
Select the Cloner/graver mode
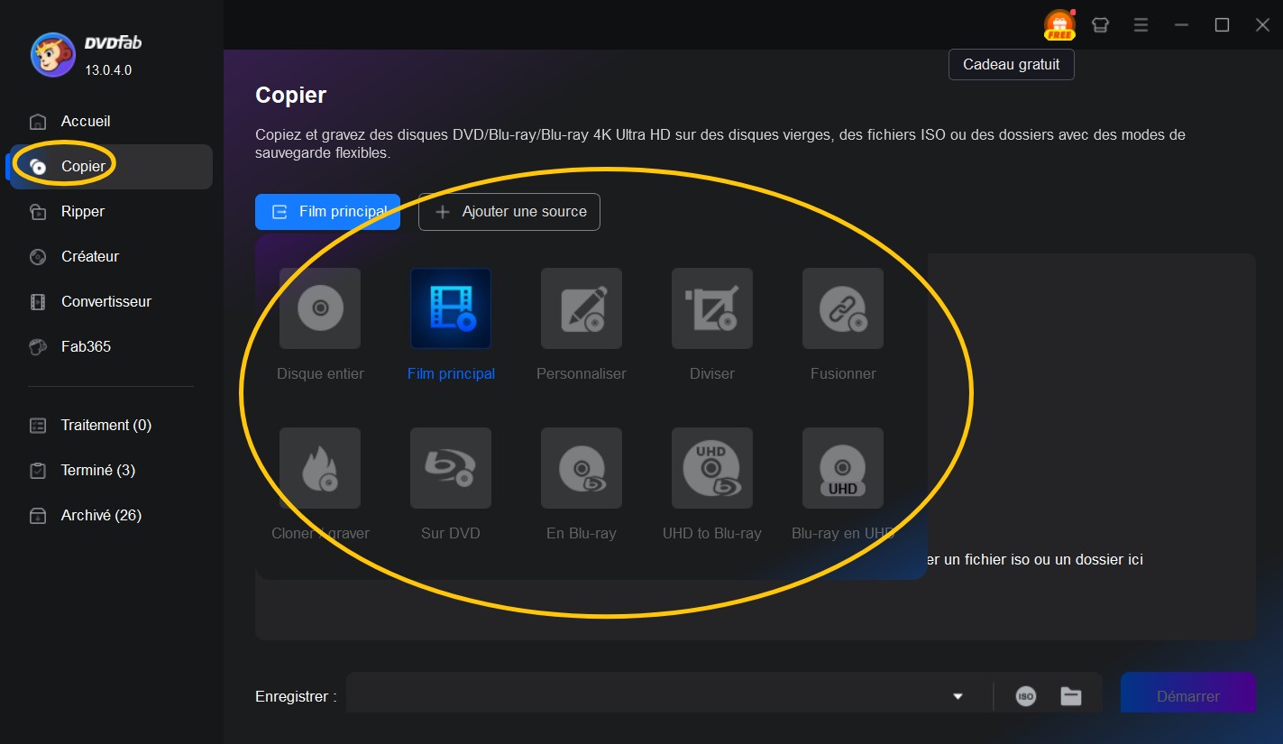[x=319, y=468]
